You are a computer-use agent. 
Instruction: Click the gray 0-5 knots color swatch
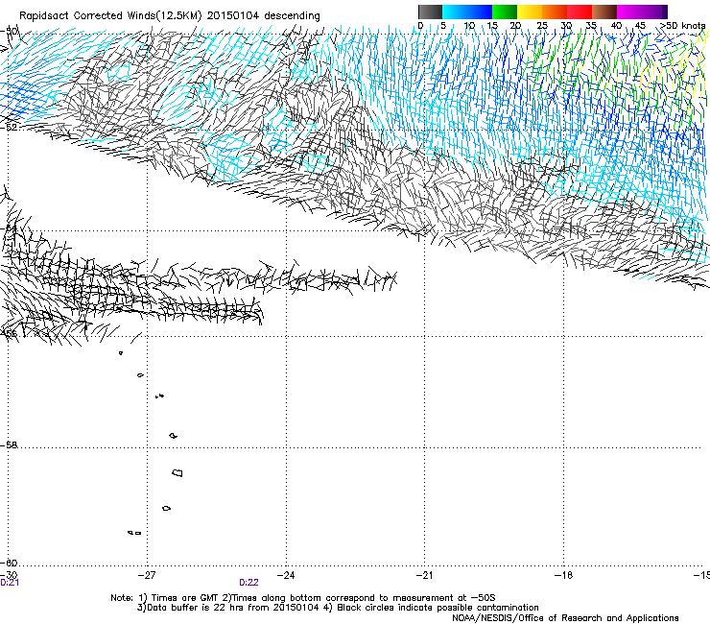430,12
